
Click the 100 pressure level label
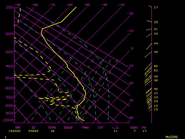click(x=10, y=7)
